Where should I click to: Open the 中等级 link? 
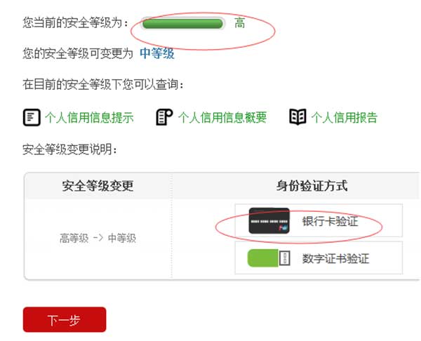click(156, 53)
